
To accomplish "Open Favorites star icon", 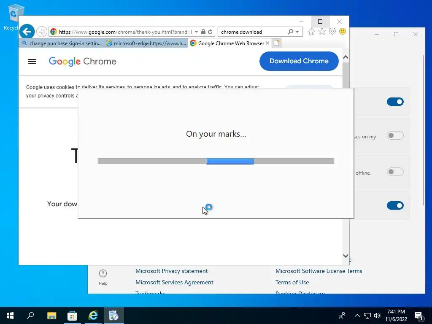I will pos(322,31).
